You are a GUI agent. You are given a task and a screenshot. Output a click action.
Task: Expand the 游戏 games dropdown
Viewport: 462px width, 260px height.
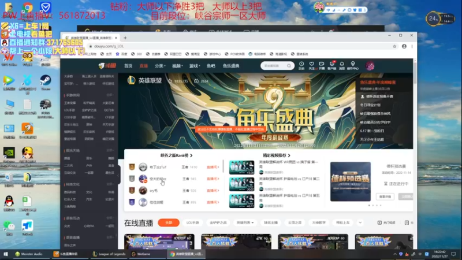click(195, 66)
